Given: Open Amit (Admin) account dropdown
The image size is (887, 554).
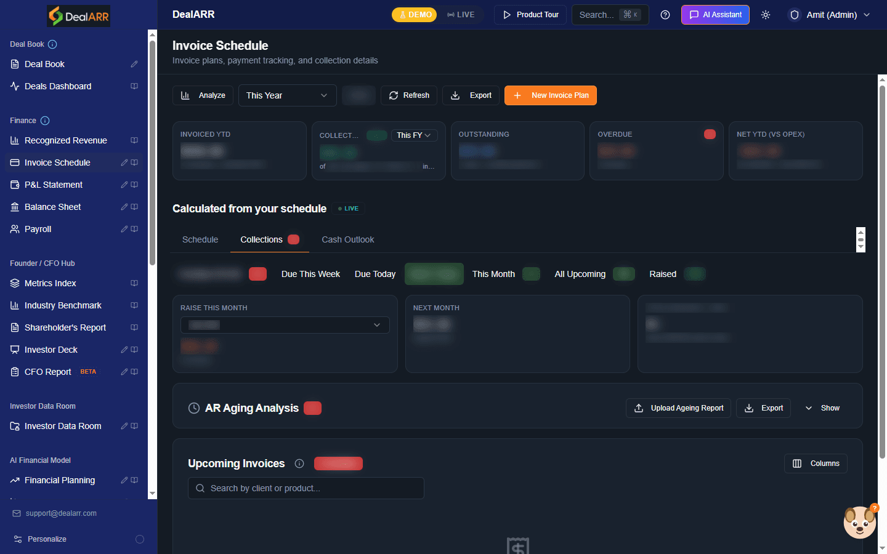Looking at the screenshot, I should [830, 15].
